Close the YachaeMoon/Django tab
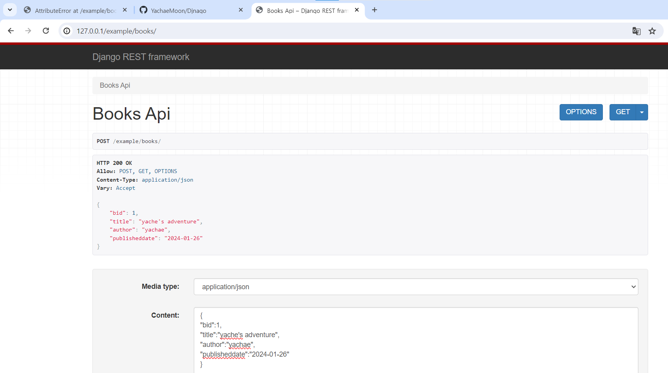Screen dimensions: 668x373 click(241, 10)
